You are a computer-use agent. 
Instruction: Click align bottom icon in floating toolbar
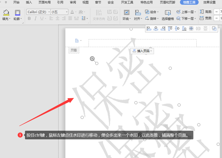point(184,29)
